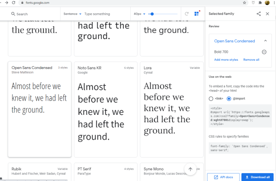This screenshot has width=276, height=181.
Task: Open the Sentence preview type dropdown
Action: click(72, 14)
